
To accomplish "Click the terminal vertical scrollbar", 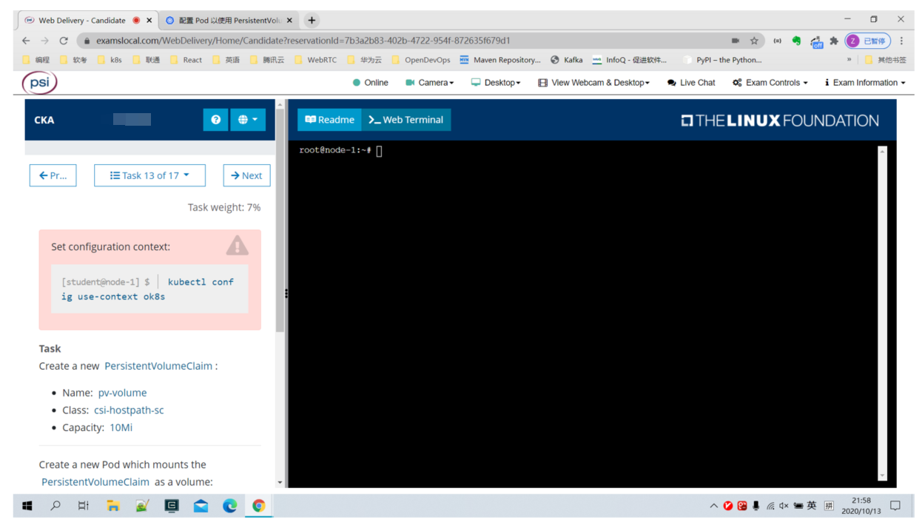I will (882, 314).
